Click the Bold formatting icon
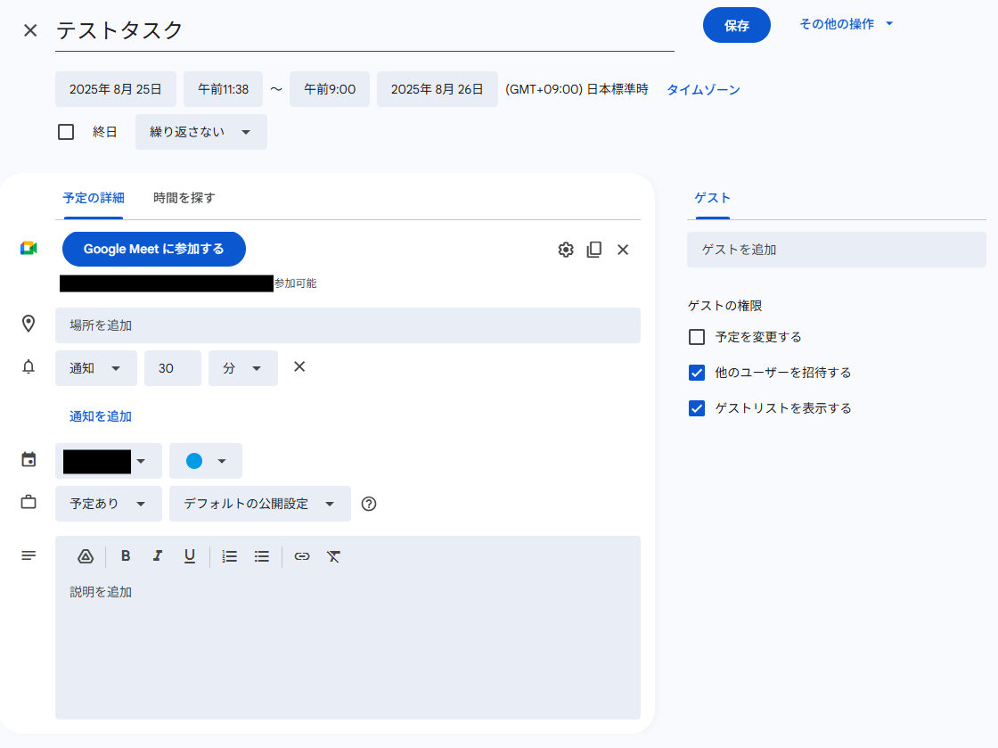Viewport: 998px width, 748px height. pos(126,556)
